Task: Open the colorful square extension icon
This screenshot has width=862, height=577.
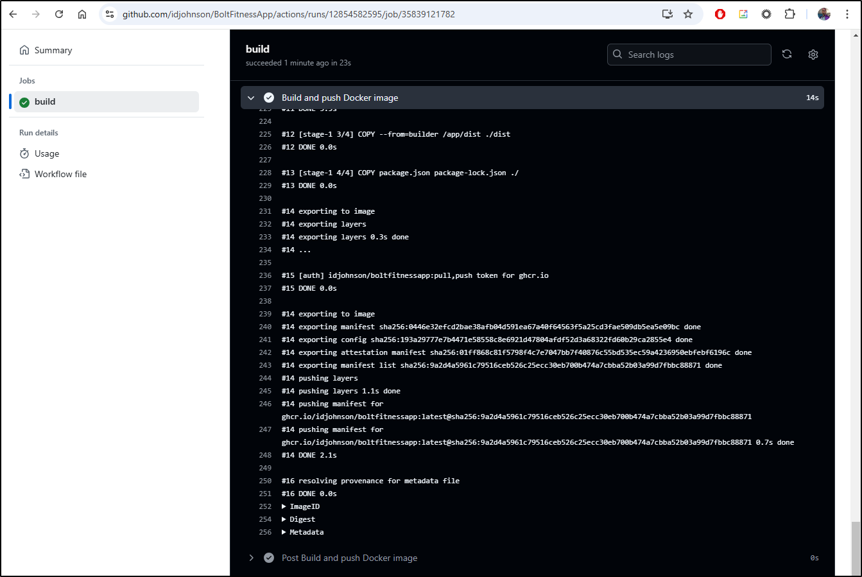Action: point(743,14)
